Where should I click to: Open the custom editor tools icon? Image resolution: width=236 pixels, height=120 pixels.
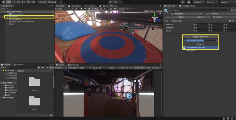(x=33, y=2)
